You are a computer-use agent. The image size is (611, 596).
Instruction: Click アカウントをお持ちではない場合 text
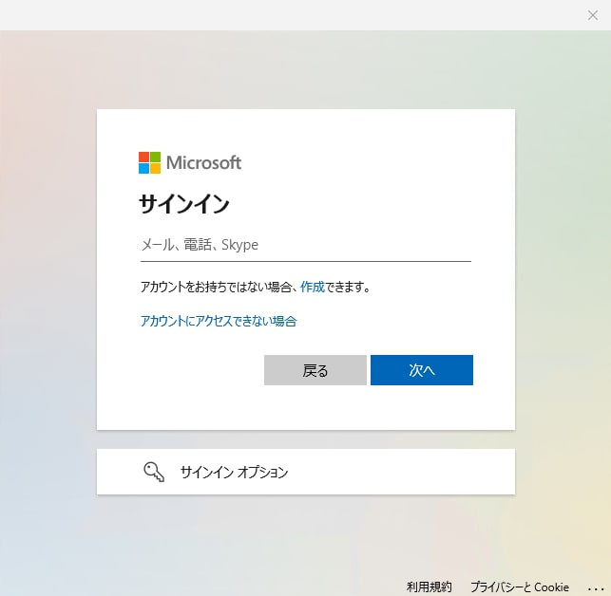[x=216, y=288]
